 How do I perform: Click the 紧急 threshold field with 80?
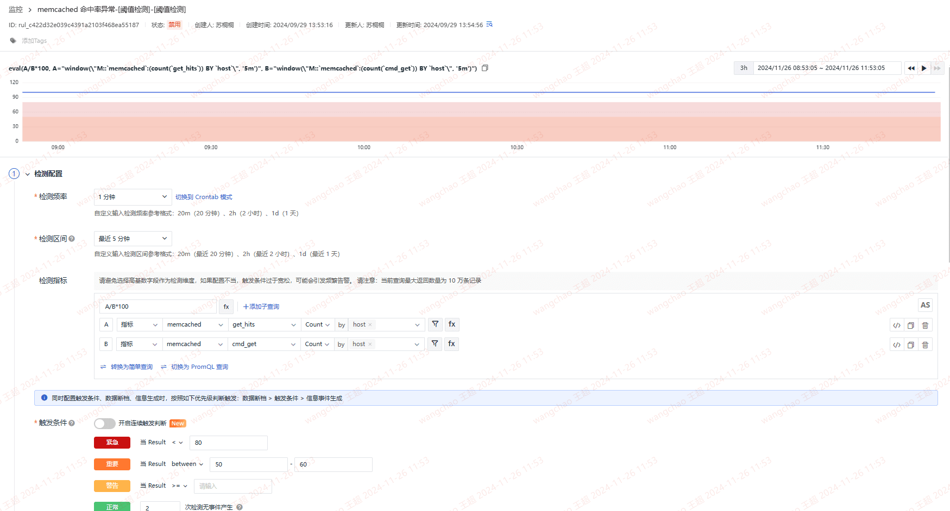tap(229, 443)
